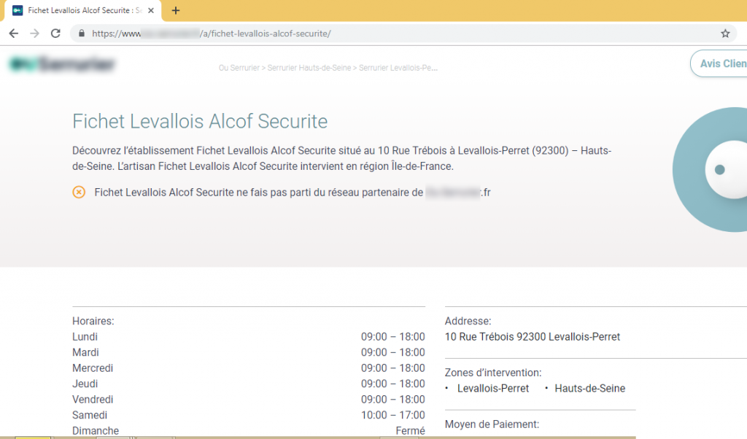
Task: Click the browser back arrow
Action: 14,34
